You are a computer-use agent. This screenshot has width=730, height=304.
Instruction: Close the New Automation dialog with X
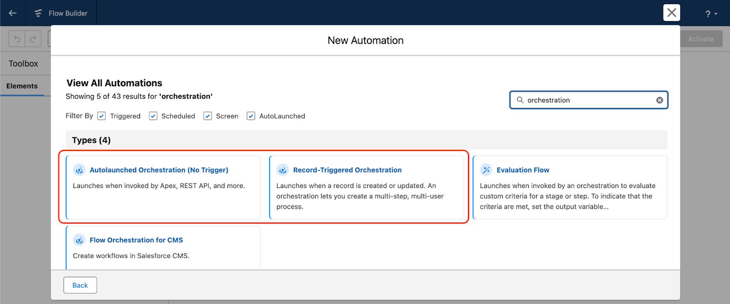[671, 13]
